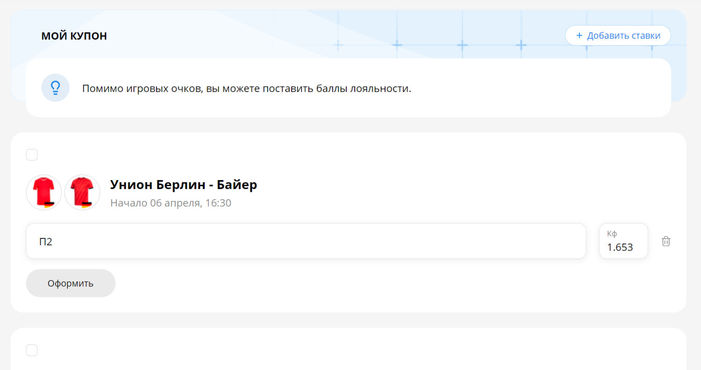Click the Унион Берлин home jersey icon
The width and height of the screenshot is (701, 370).
click(44, 191)
